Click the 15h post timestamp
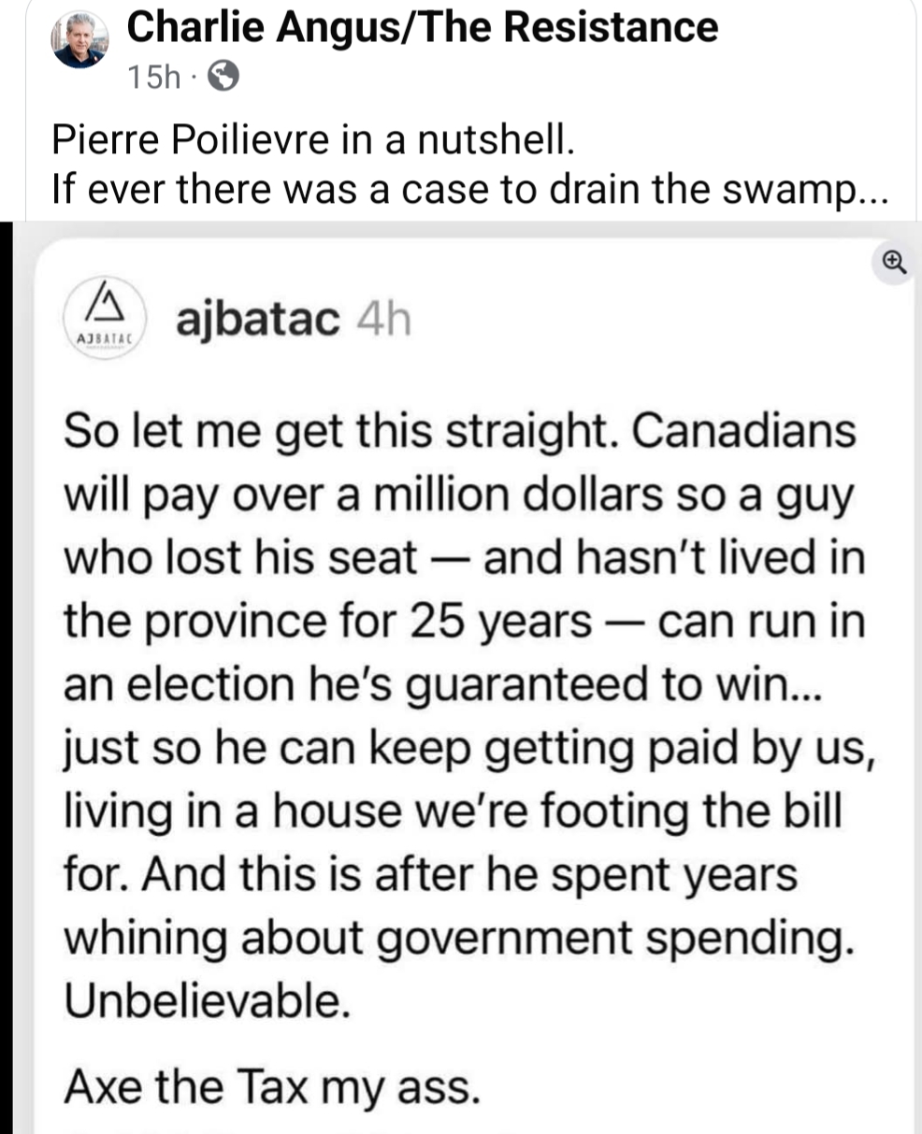The image size is (922, 1134). [x=152, y=78]
